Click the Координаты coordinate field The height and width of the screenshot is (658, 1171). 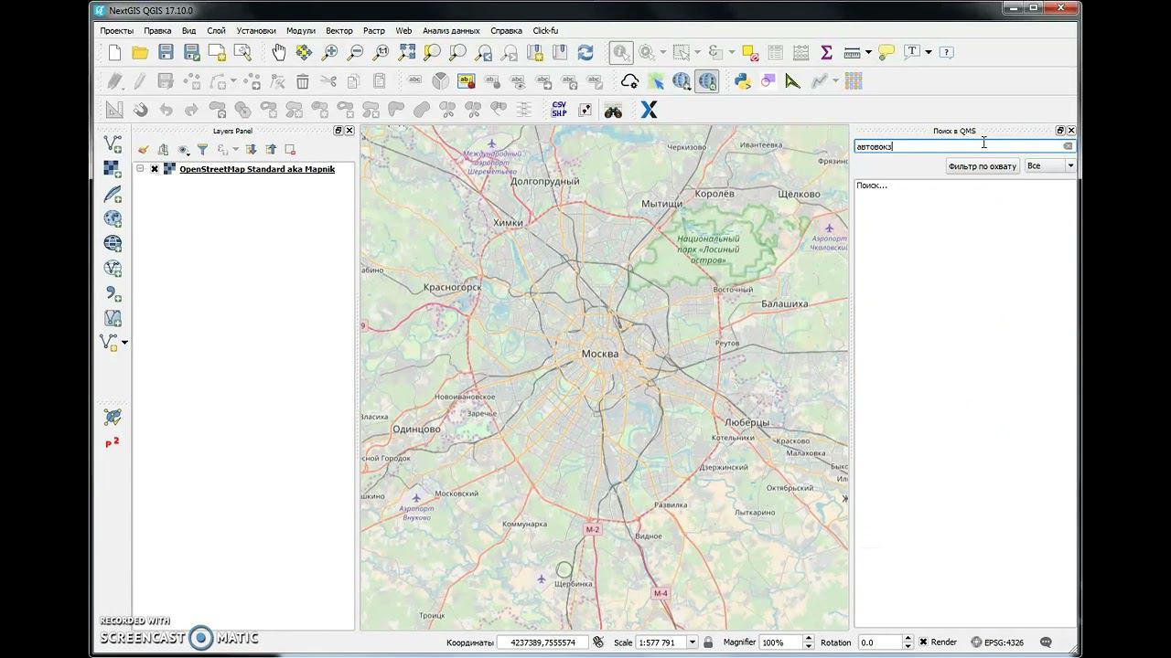coord(543,642)
